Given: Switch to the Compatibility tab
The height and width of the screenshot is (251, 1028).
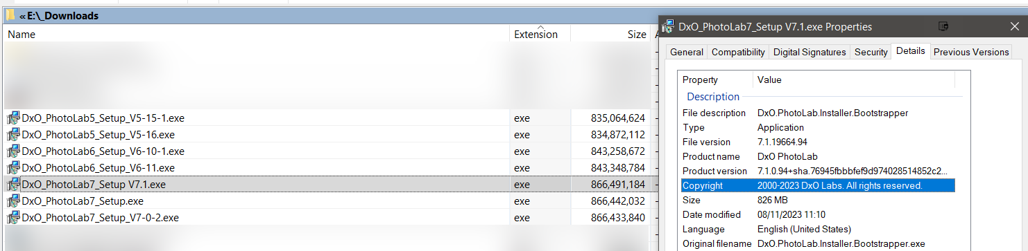Looking at the screenshot, I should pyautogui.click(x=738, y=52).
